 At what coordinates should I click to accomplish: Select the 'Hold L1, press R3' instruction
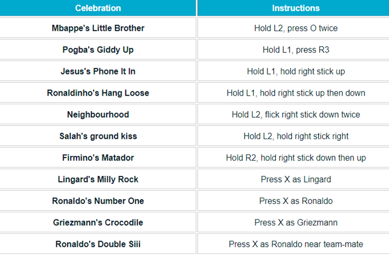pos(296,50)
